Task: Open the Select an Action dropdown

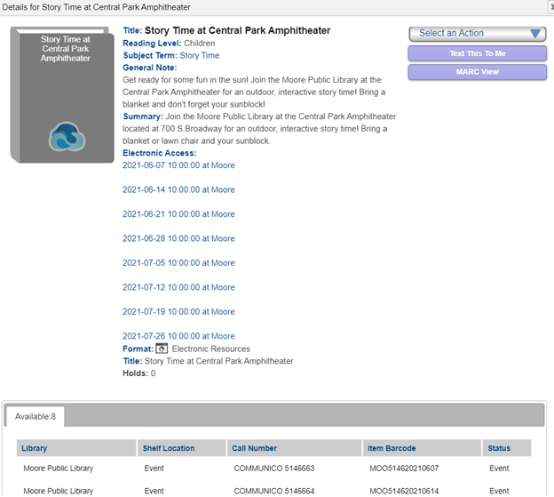Action: (478, 34)
